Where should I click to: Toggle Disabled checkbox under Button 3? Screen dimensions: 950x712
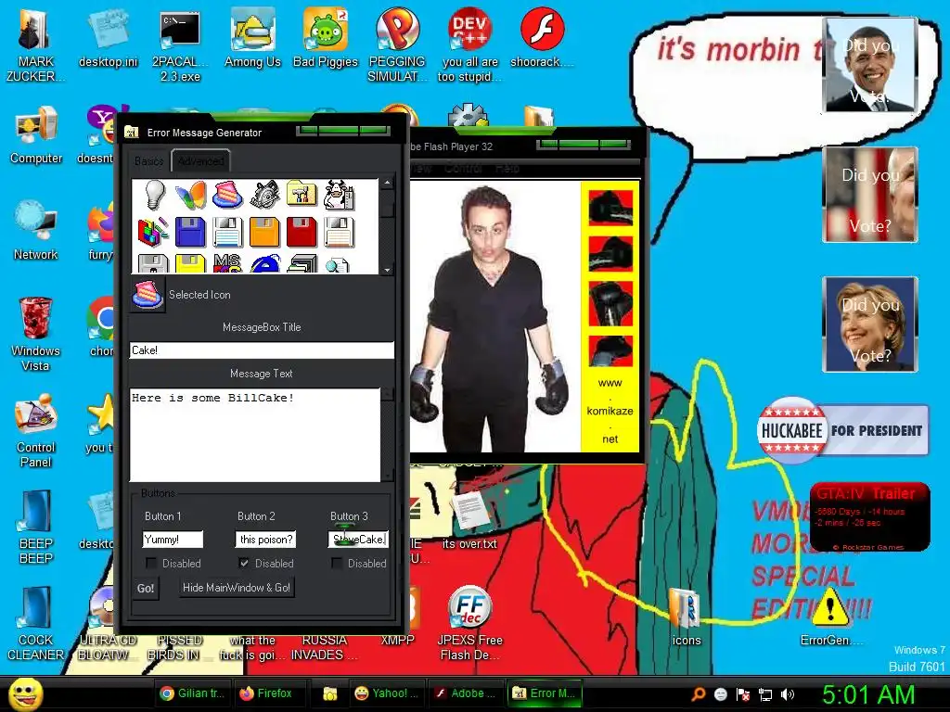click(337, 563)
